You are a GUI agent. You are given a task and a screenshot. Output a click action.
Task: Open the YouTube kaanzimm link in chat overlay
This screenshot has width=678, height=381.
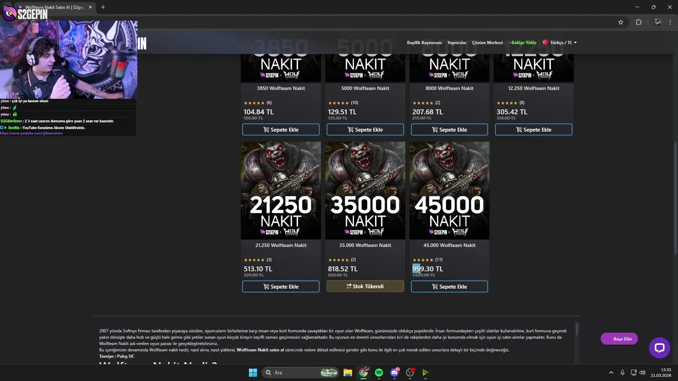click(x=31, y=133)
